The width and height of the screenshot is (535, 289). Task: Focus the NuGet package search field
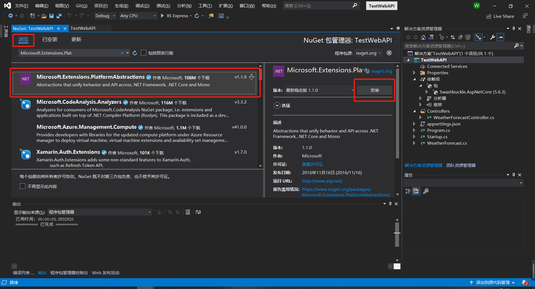pyautogui.click(x=70, y=53)
